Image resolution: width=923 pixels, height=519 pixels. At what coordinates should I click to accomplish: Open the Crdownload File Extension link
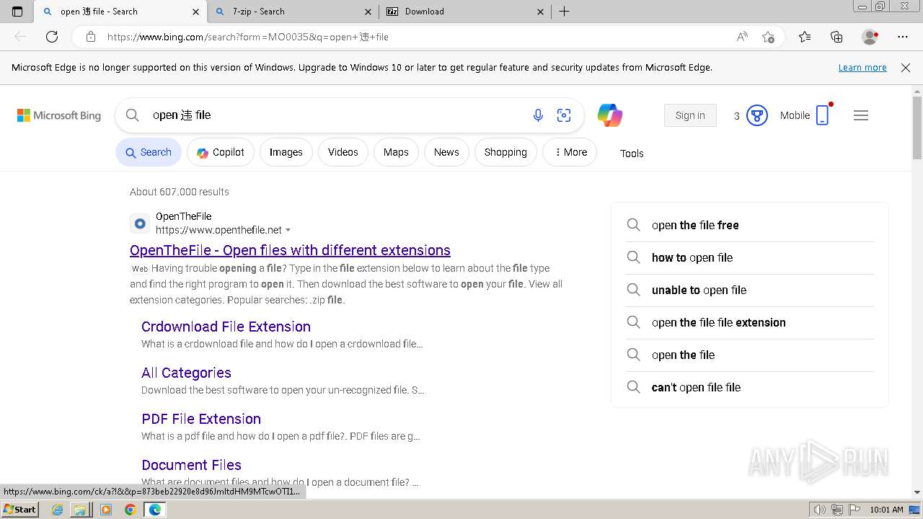(x=226, y=327)
